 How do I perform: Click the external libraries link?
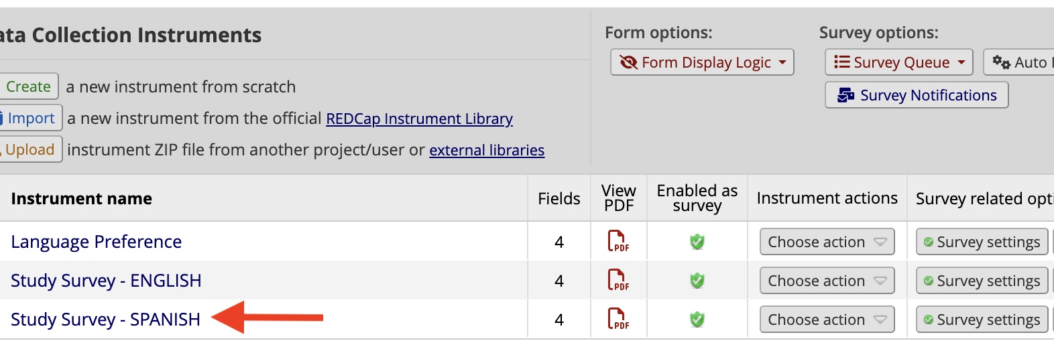pos(487,150)
